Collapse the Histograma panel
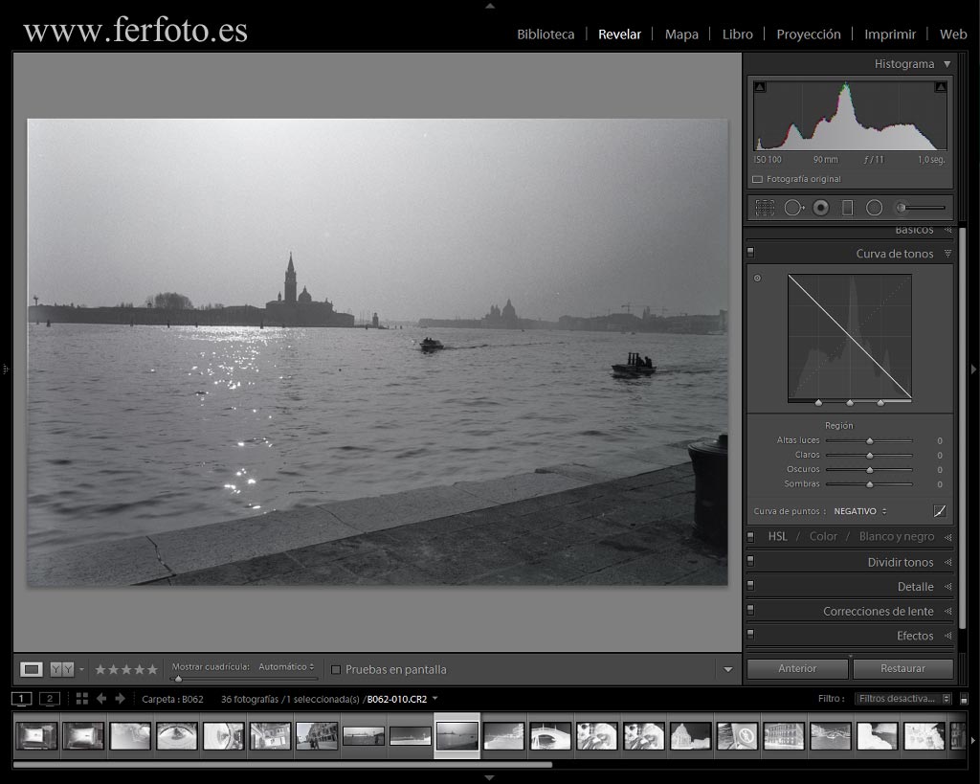980x784 pixels. [x=947, y=64]
